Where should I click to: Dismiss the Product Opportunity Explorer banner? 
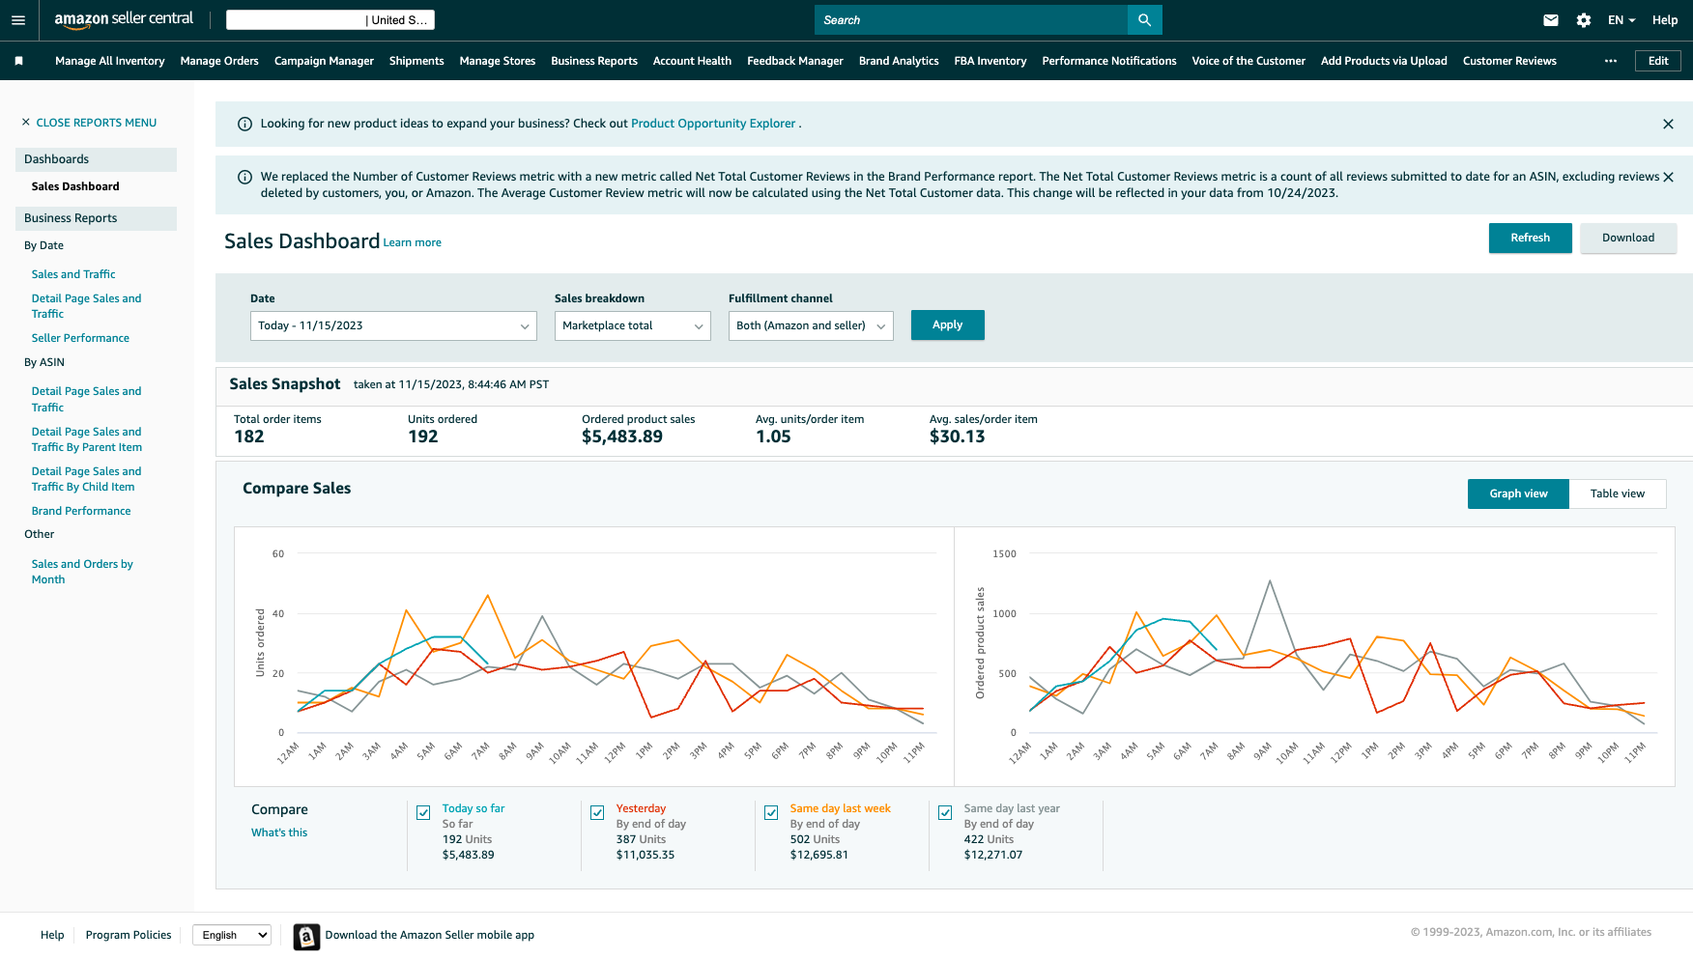coord(1668,124)
